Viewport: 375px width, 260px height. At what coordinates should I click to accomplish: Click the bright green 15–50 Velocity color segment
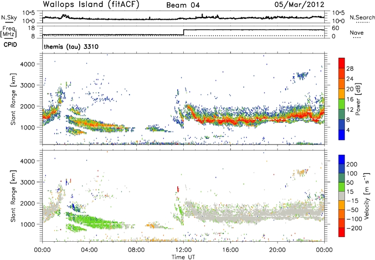click(342, 187)
